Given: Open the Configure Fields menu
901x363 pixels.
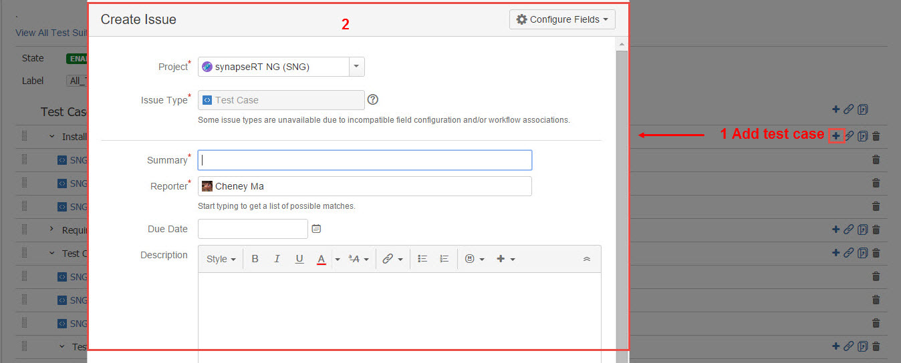Looking at the screenshot, I should tap(562, 19).
